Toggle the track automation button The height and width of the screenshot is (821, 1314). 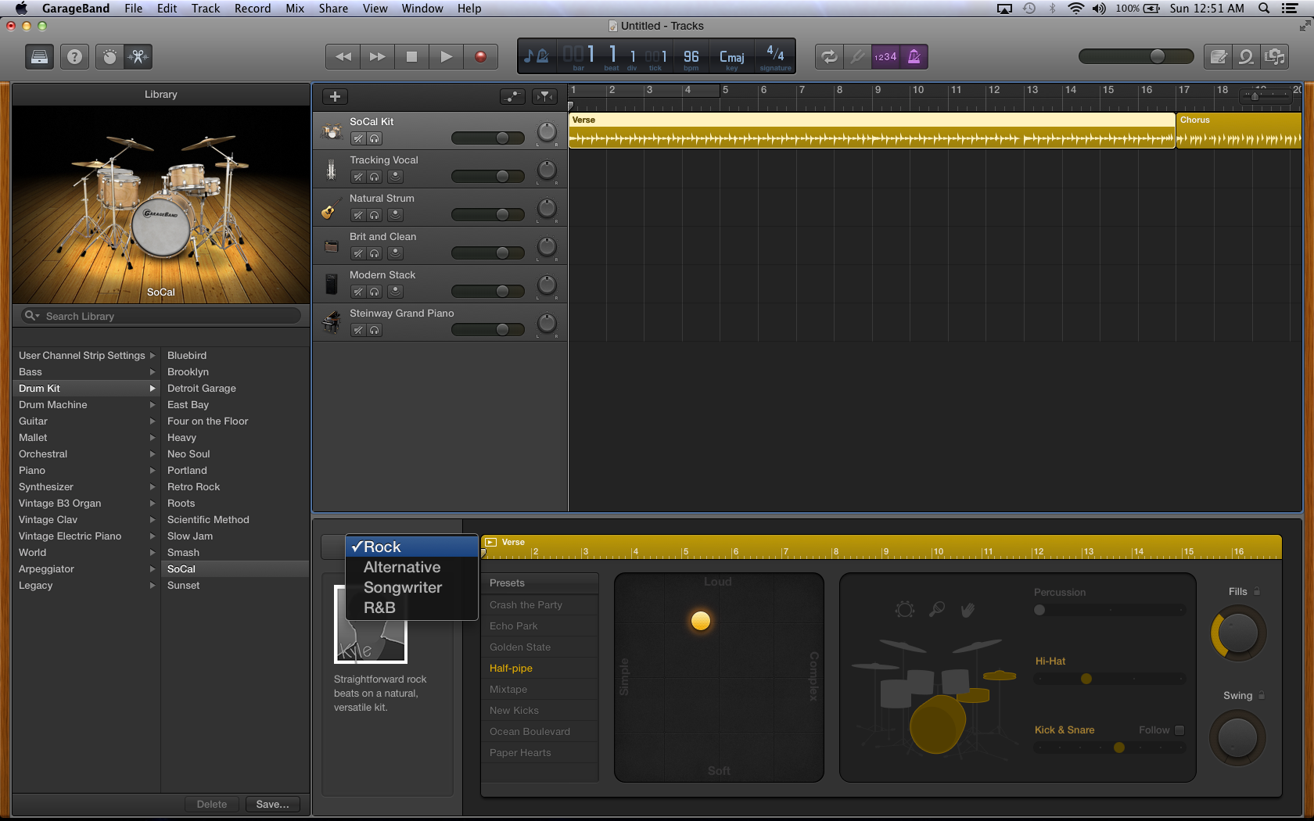pos(512,96)
